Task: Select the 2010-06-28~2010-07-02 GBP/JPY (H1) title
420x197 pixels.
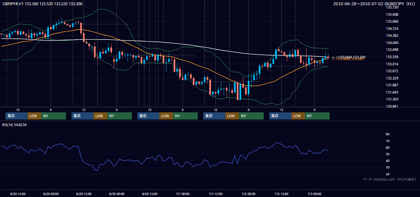Action: coord(375,4)
